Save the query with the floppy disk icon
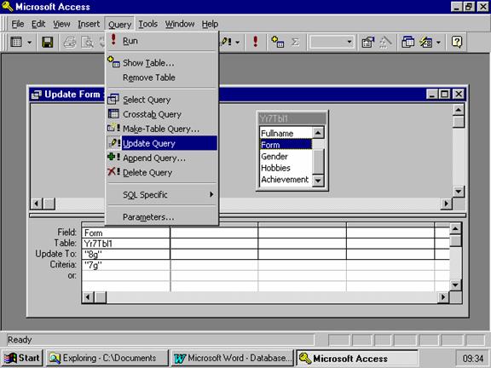The height and width of the screenshot is (368, 491). (47, 42)
